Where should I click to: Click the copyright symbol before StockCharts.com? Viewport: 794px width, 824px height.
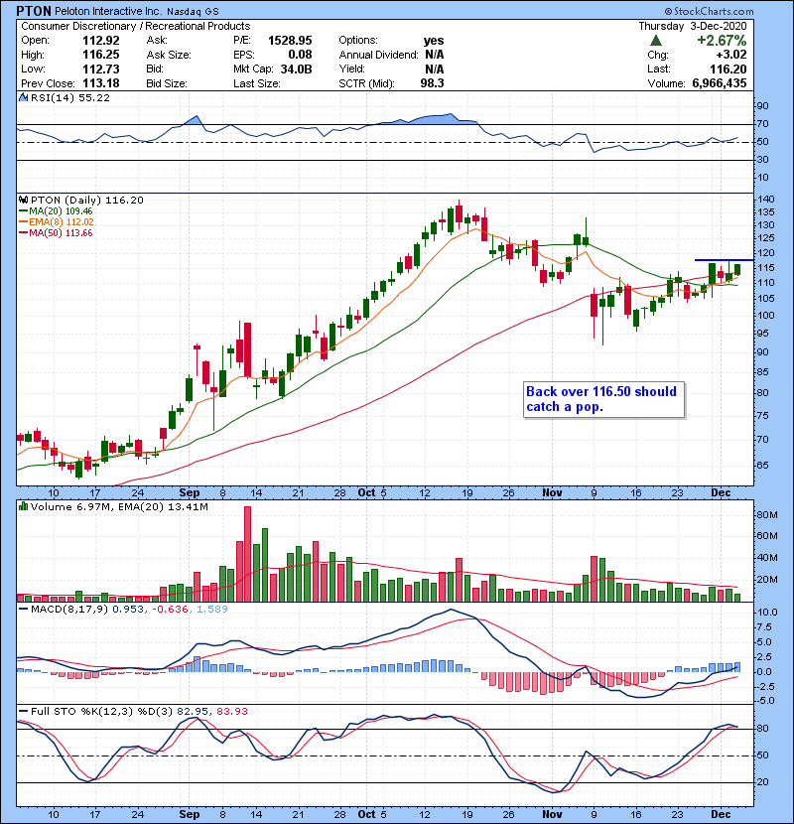coord(668,11)
